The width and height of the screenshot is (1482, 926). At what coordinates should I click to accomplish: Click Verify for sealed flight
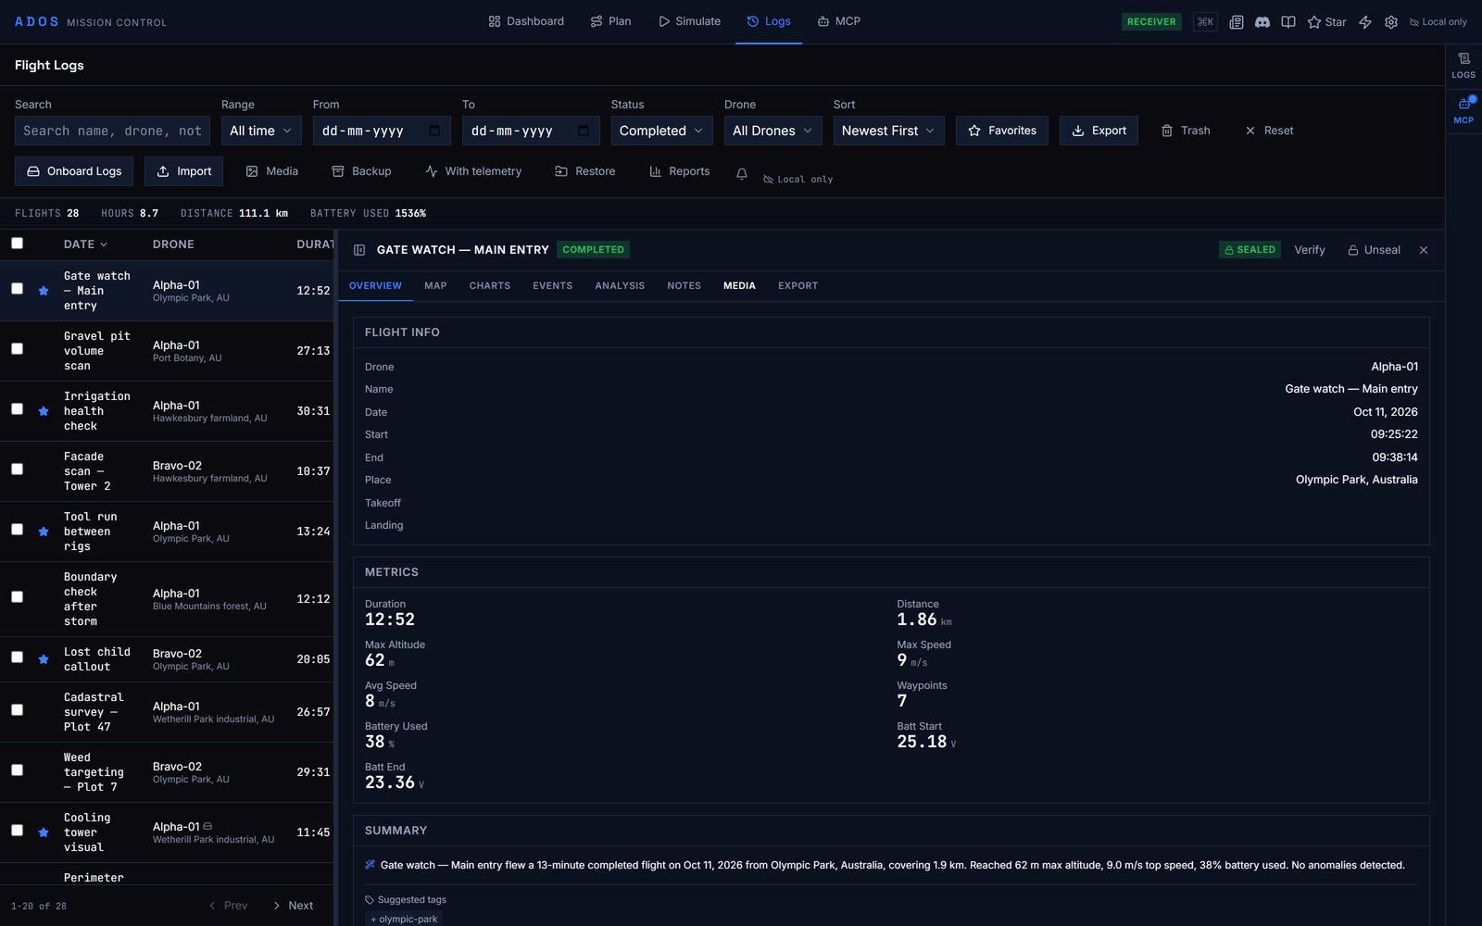coord(1309,250)
